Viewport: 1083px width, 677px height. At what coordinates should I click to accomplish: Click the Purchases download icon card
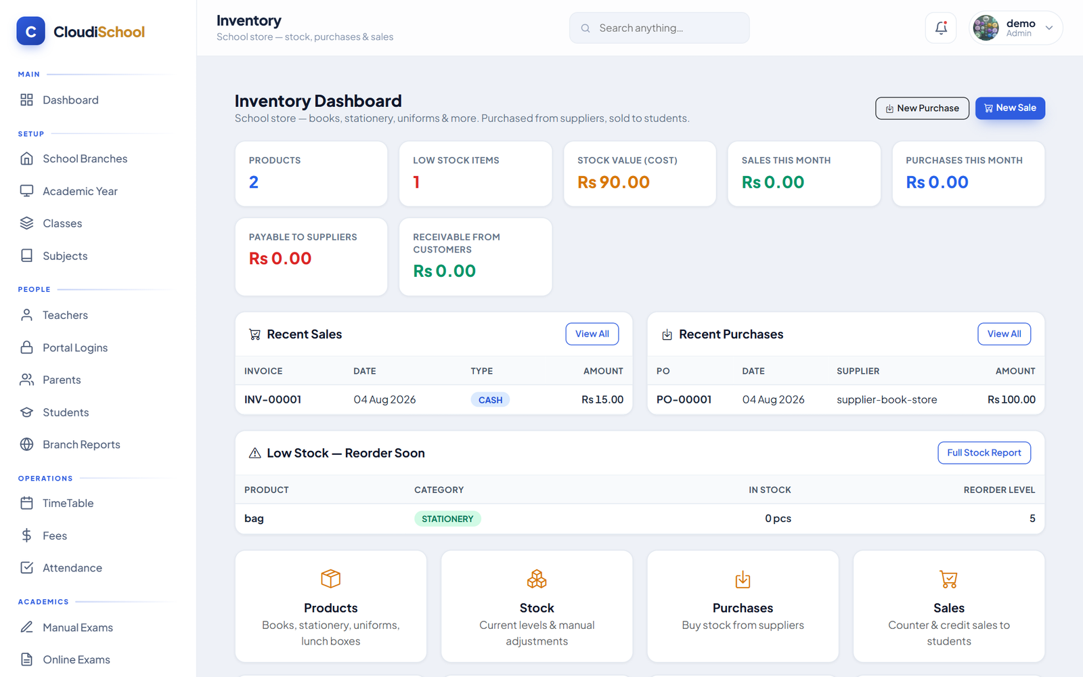(743, 606)
